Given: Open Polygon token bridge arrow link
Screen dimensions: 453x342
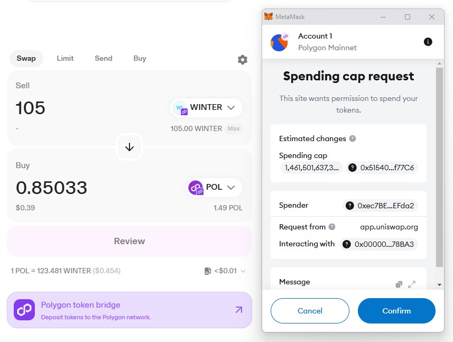Looking at the screenshot, I should [x=239, y=310].
